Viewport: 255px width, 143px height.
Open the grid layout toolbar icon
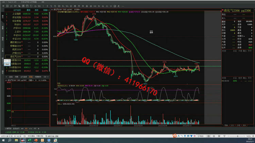click(115, 6)
